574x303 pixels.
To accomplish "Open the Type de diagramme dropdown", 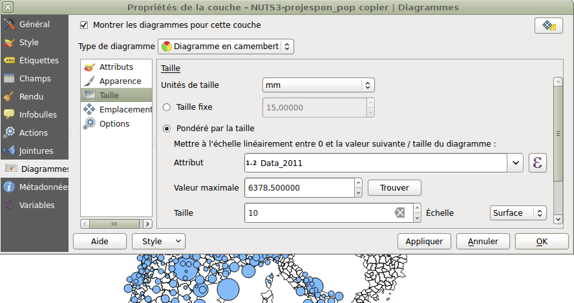I will (226, 47).
